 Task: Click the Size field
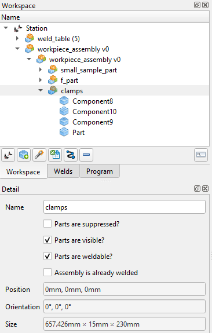point(125,324)
